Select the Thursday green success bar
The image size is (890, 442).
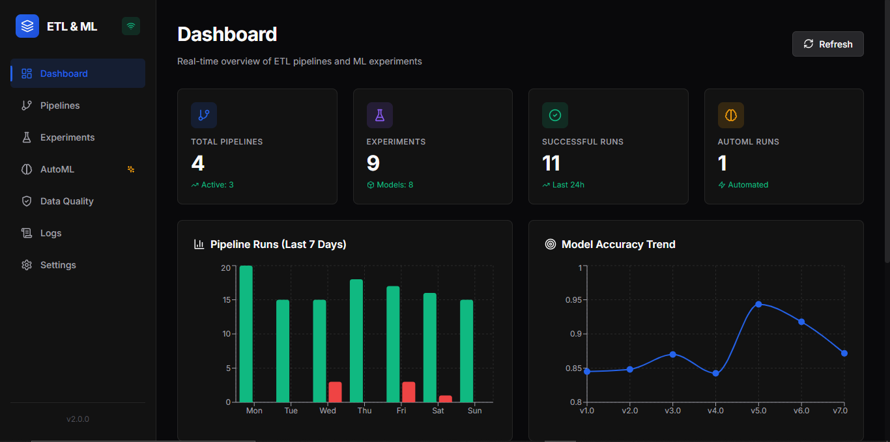point(356,341)
